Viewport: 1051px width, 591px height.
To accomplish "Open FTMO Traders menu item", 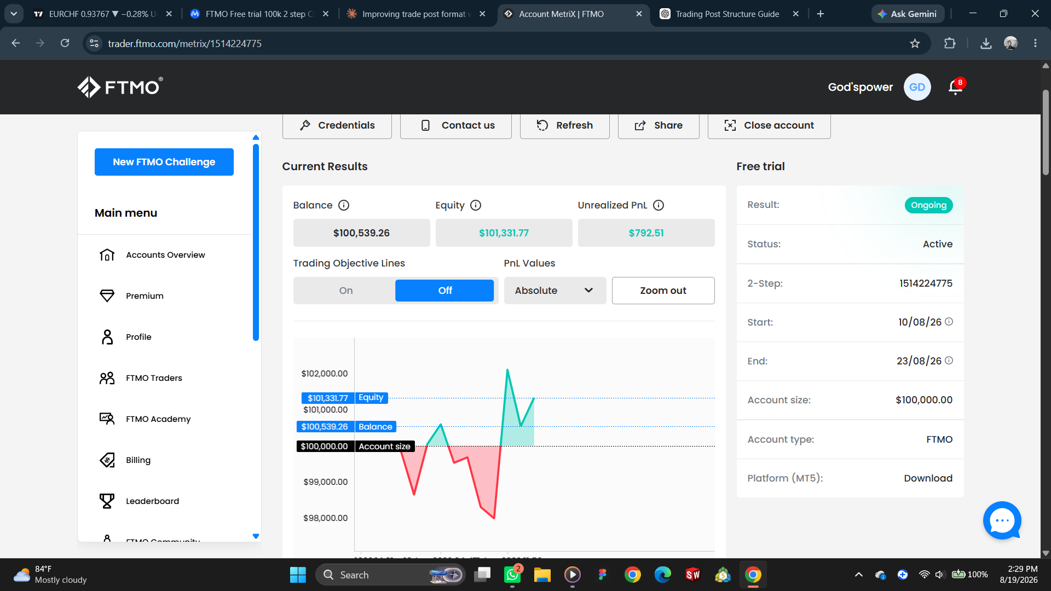I will tap(154, 378).
